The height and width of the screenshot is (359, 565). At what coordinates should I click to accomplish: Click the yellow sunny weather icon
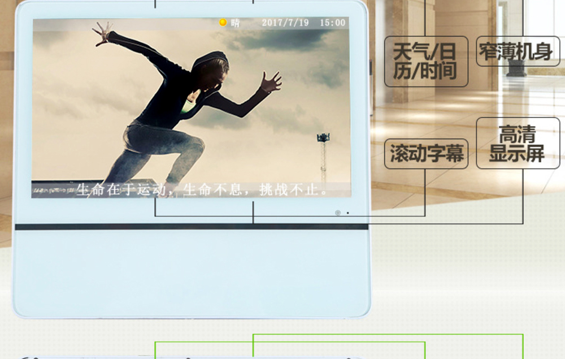pos(223,23)
